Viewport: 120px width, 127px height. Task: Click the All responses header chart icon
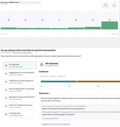(42, 64)
